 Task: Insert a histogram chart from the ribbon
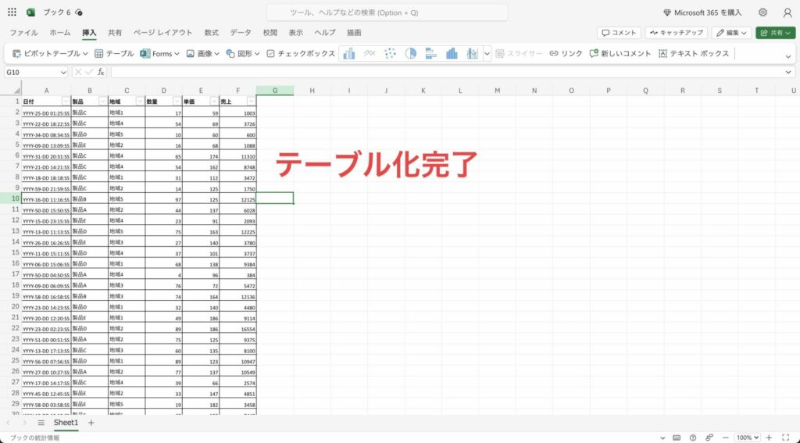[x=452, y=54]
